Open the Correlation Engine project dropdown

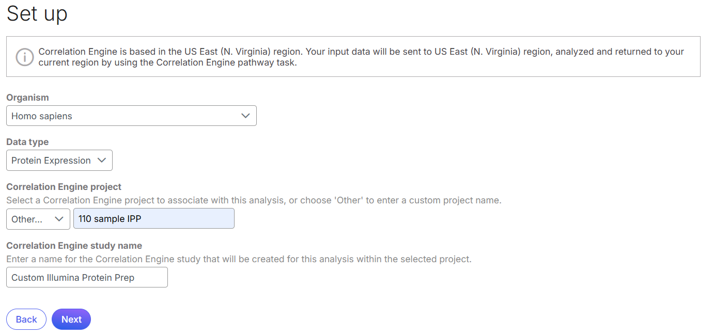click(38, 219)
